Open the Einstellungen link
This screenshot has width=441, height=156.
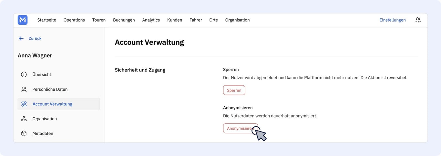(x=393, y=20)
